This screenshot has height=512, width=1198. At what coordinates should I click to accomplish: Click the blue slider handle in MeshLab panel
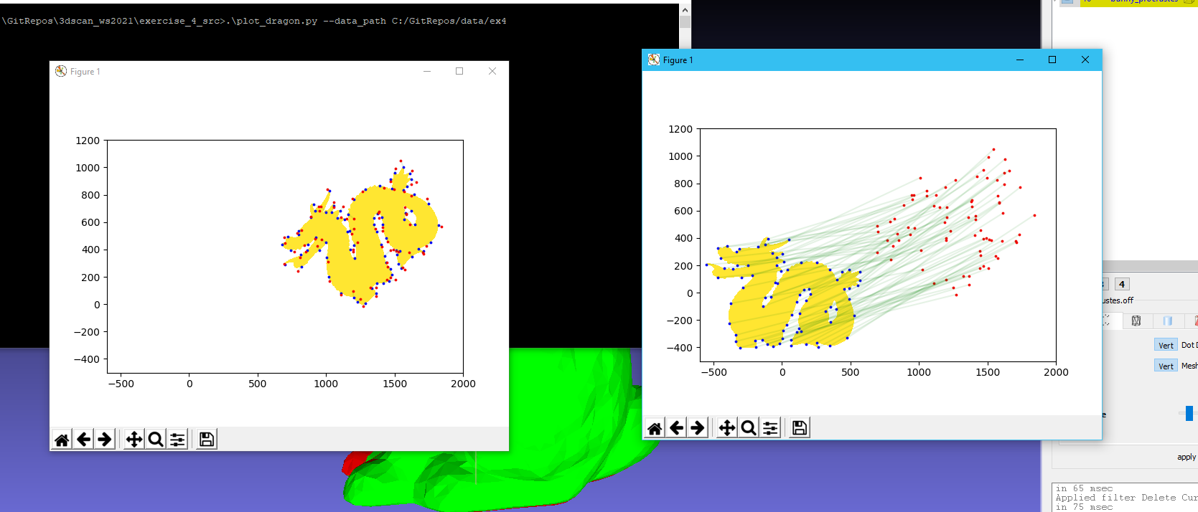click(x=1189, y=413)
